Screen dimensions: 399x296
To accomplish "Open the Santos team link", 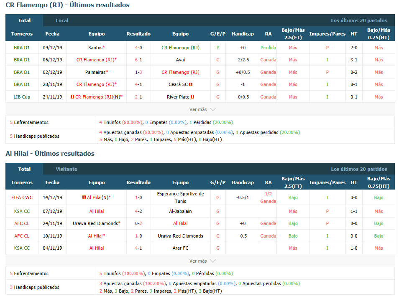I will [95, 48].
